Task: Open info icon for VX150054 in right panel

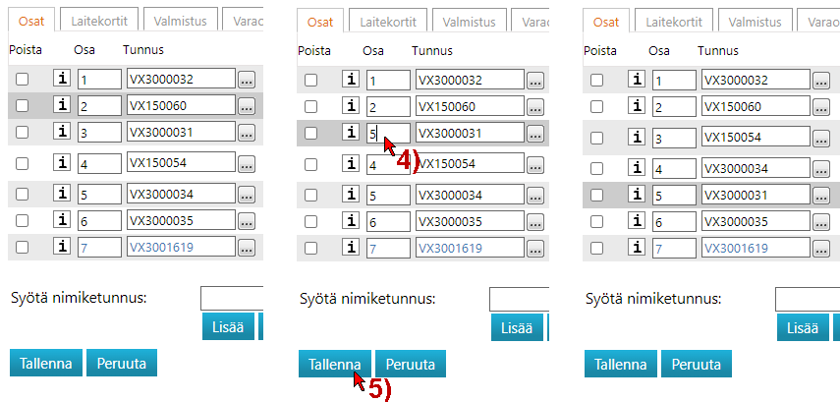Action: pyautogui.click(x=637, y=139)
